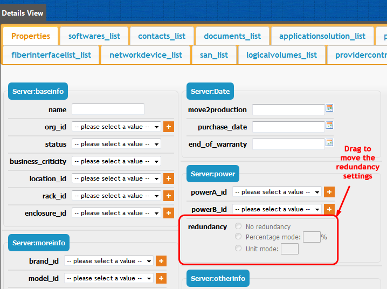
Task: Open the model_id dropdown
Action: pyautogui.click(x=109, y=278)
